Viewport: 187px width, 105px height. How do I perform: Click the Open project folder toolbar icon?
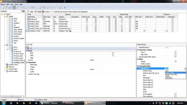point(6,8)
